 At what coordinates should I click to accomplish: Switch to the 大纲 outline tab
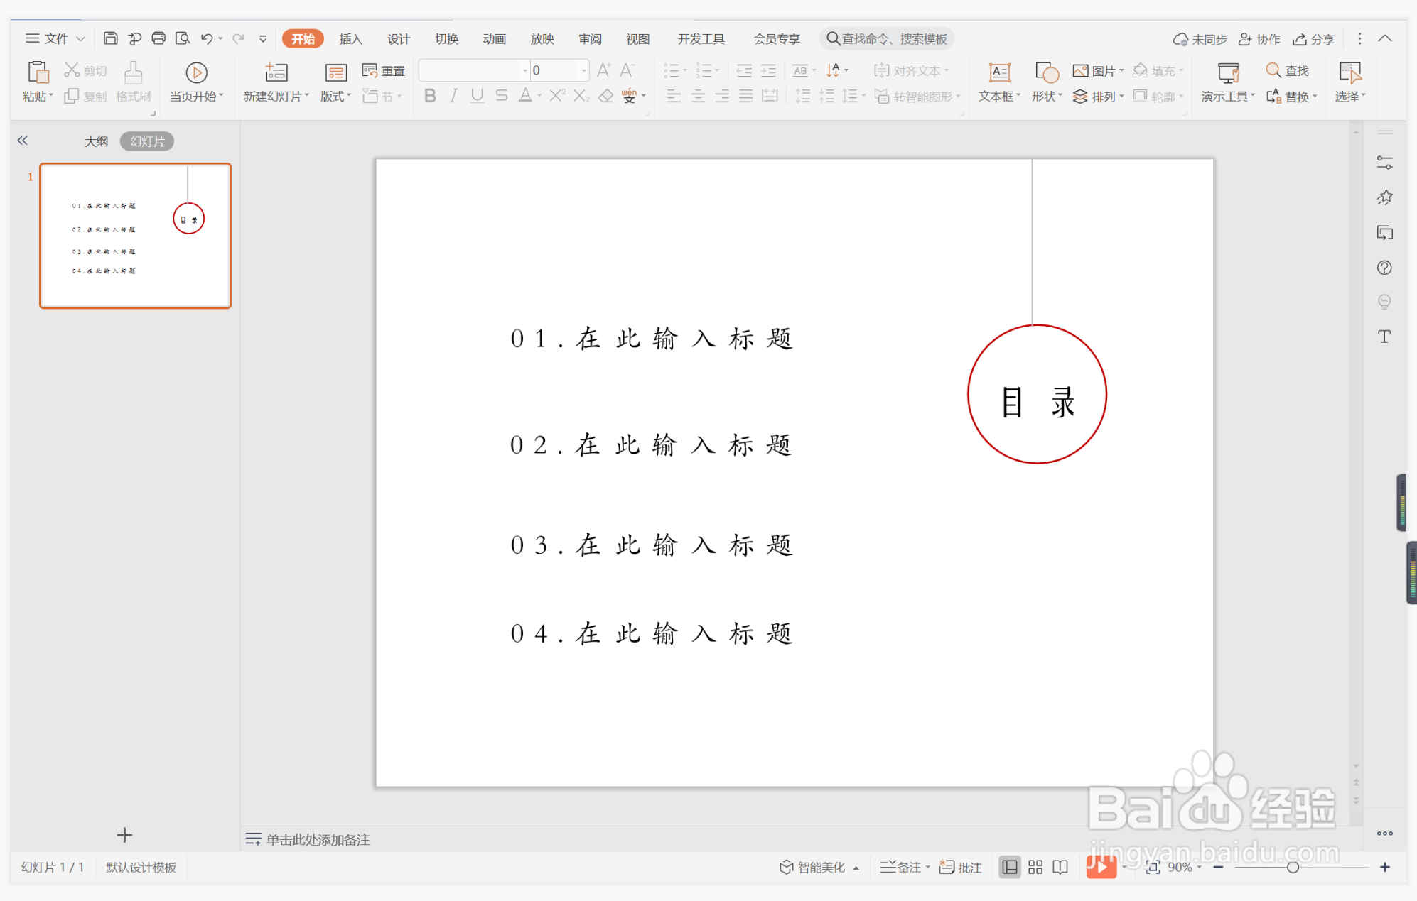[97, 141]
